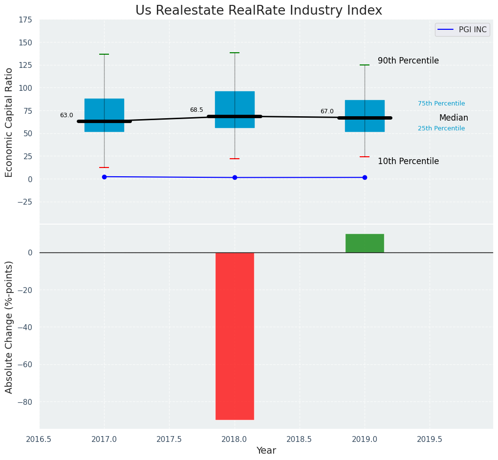The image size is (498, 460).
Task: Click the 67.0 median value label
Action: pos(327,111)
